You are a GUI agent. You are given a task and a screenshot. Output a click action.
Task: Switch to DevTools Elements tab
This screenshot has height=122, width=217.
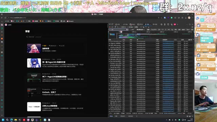pyautogui.click(x=125, y=24)
